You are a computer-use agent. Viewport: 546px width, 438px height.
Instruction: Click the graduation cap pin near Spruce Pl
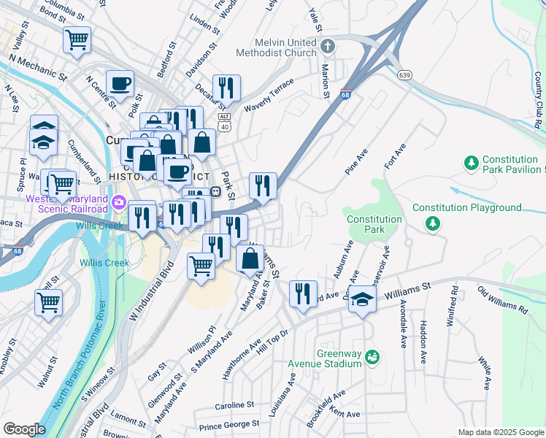[x=43, y=143]
